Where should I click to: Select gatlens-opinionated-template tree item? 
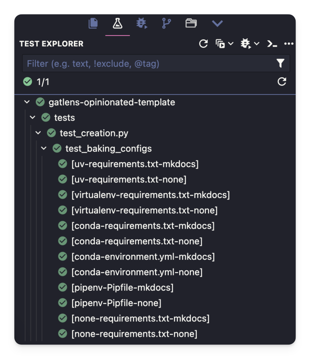112,102
